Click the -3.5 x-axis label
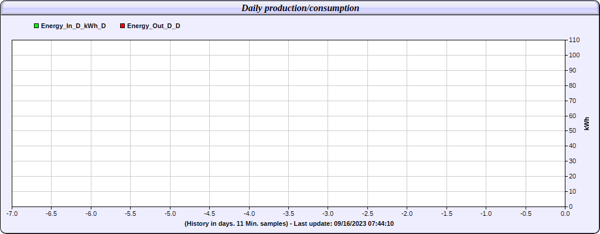The image size is (600, 234). (288, 214)
